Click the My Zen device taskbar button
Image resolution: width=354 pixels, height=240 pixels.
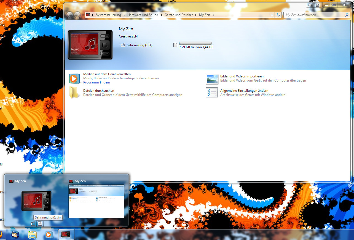point(66,235)
